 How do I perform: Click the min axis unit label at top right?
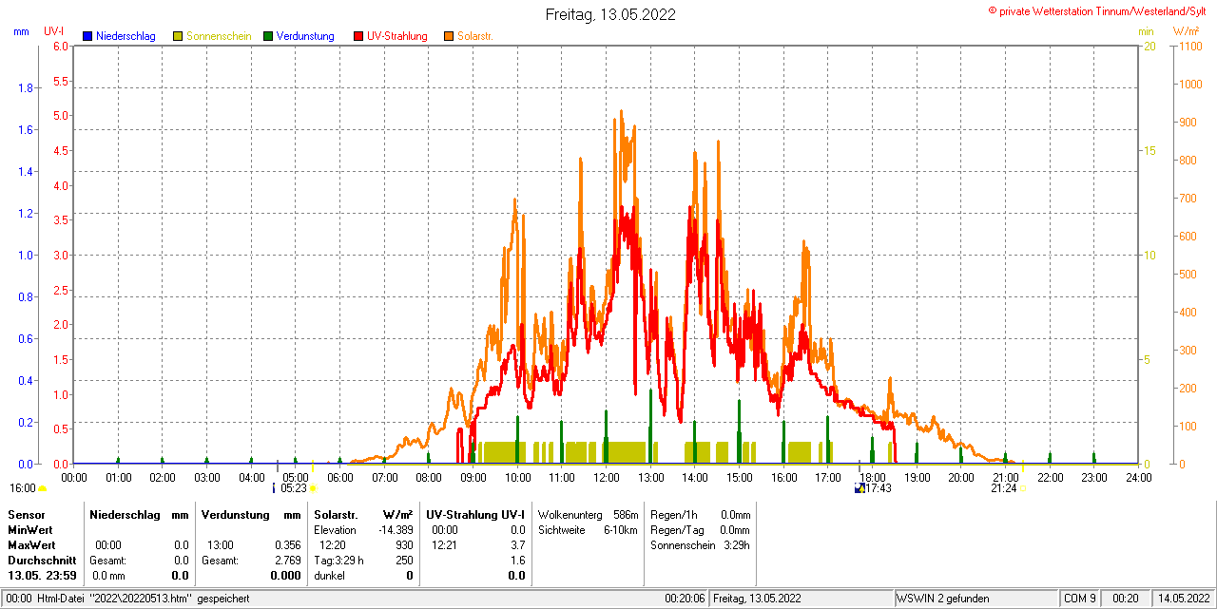[x=1146, y=31]
